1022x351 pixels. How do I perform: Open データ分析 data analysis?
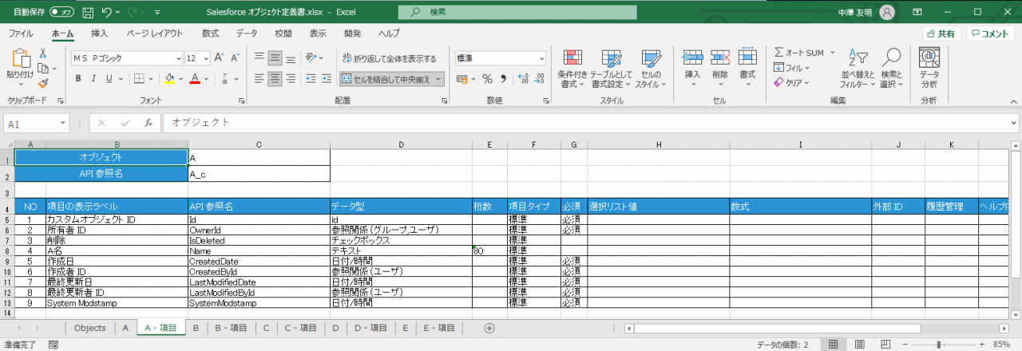point(929,68)
